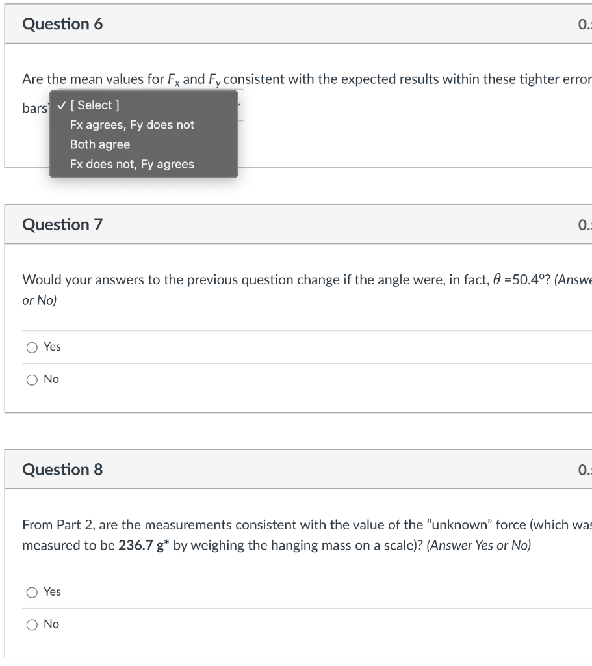Image resolution: width=592 pixels, height=666 pixels.
Task: Click the dropdown chevron next to bars
Action: click(x=239, y=105)
